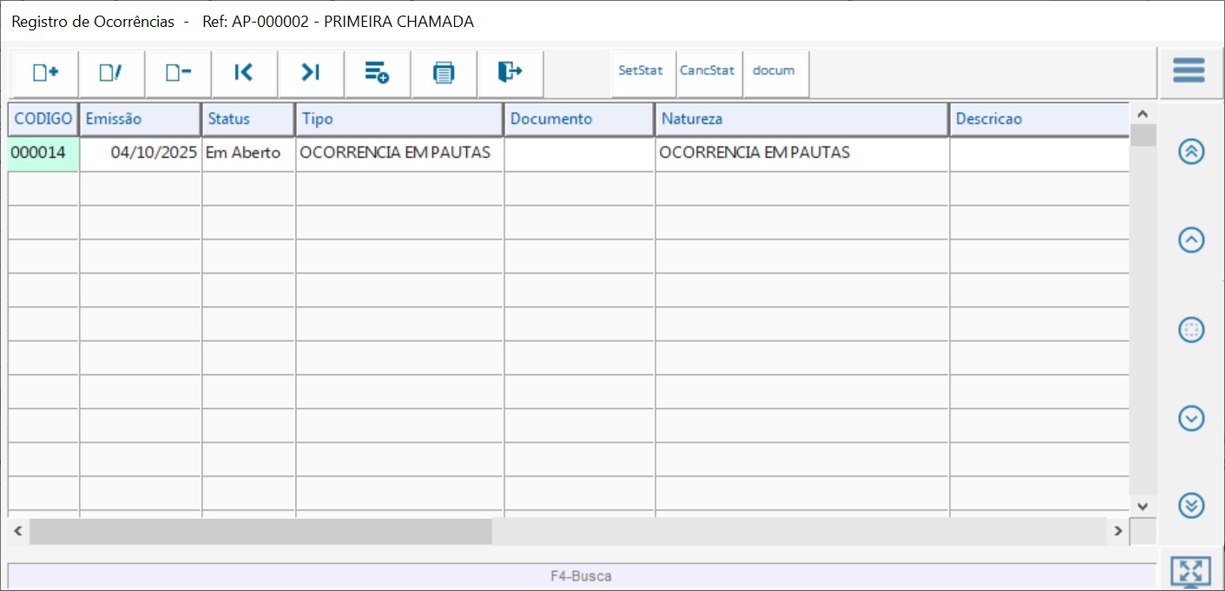Click the print icon in toolbar
The height and width of the screenshot is (591, 1225).
click(444, 73)
